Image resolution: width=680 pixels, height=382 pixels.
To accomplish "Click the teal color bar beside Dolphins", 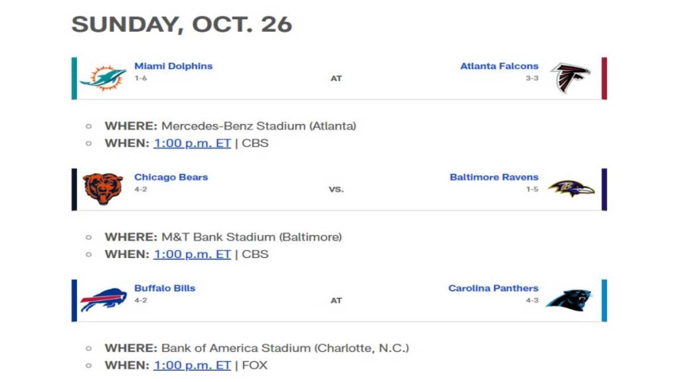I will click(x=74, y=78).
